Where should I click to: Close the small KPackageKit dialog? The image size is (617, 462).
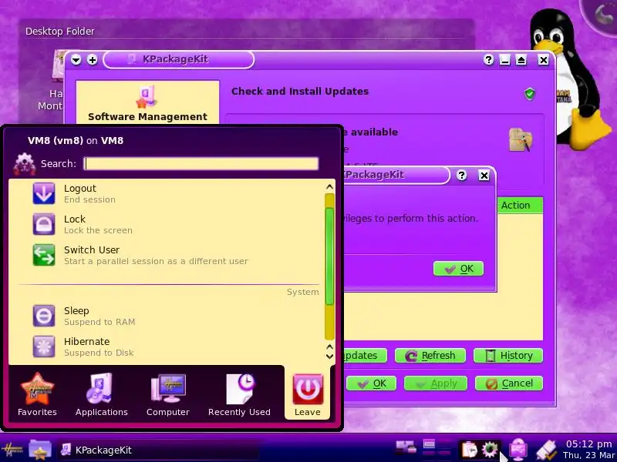coord(484,176)
